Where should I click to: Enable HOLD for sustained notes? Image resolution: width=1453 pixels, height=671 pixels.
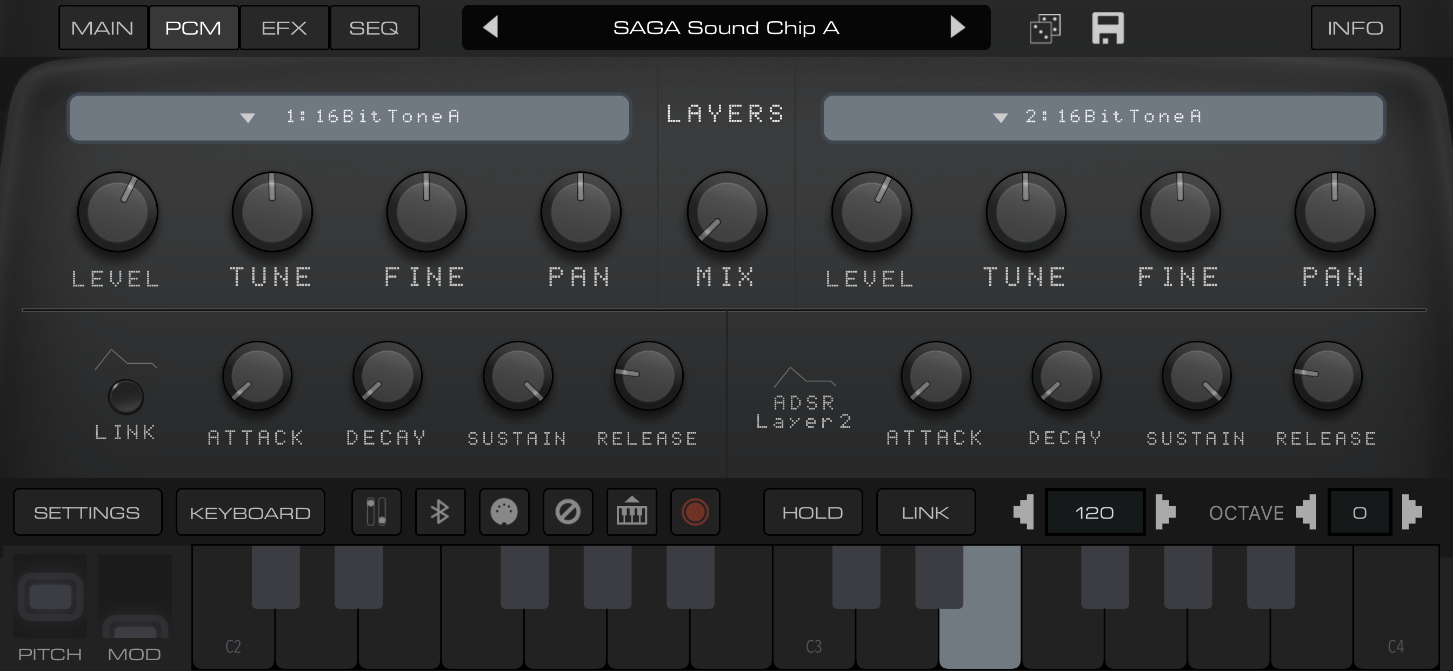[812, 512]
